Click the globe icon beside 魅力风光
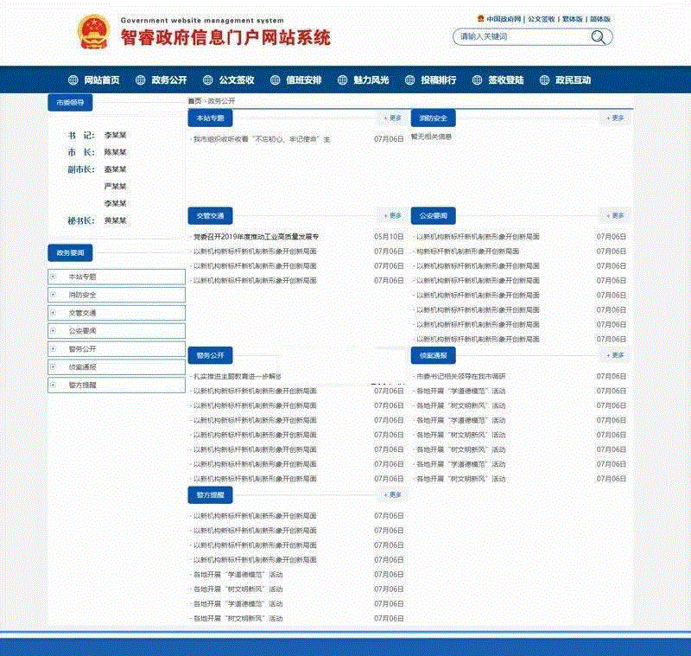Image resolution: width=691 pixels, height=656 pixels. (x=342, y=80)
